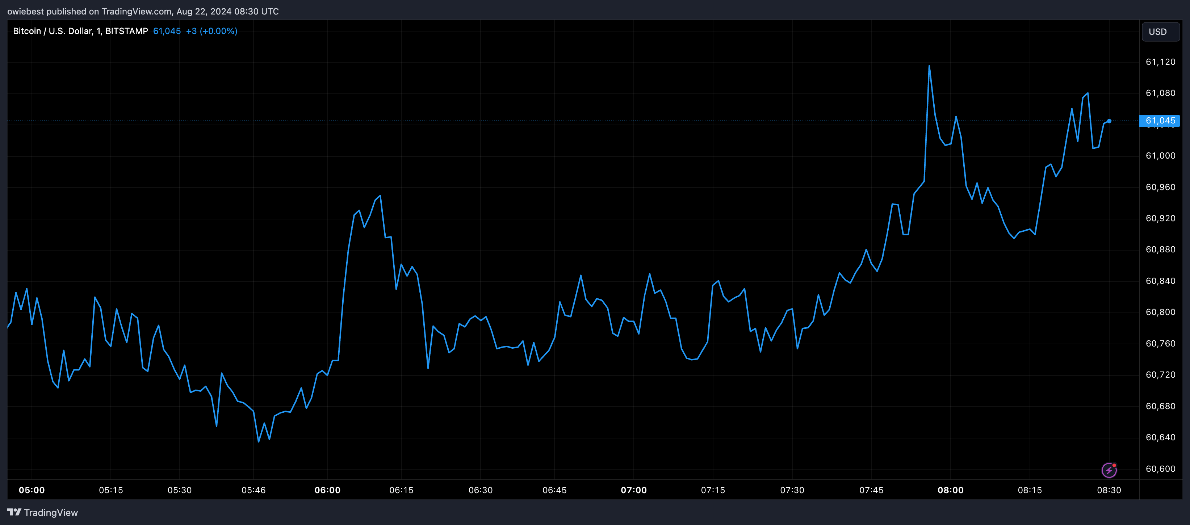Viewport: 1190px width, 525px height.
Task: Select the 05:00 time axis label
Action: 32,490
